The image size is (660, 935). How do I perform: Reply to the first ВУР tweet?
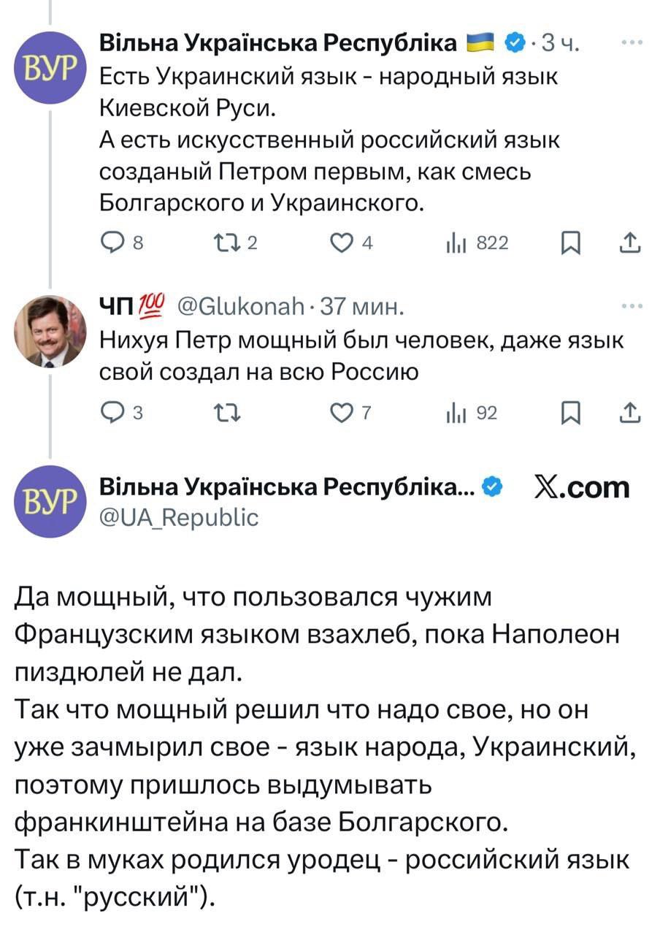point(112,245)
